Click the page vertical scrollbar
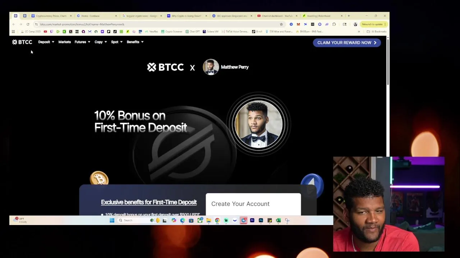The image size is (460, 258). (388, 62)
